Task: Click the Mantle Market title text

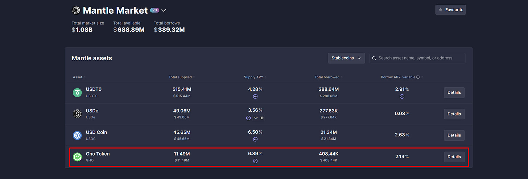Action: (x=115, y=10)
